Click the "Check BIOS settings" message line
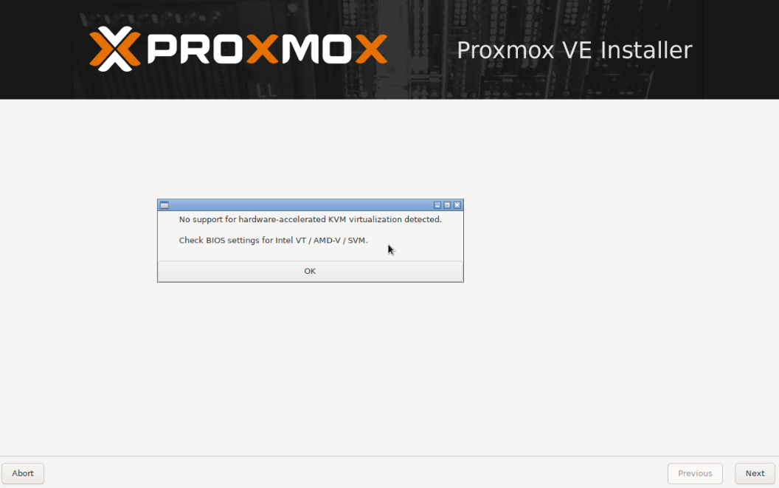Viewport: 779px width, 488px height. pyautogui.click(x=273, y=240)
